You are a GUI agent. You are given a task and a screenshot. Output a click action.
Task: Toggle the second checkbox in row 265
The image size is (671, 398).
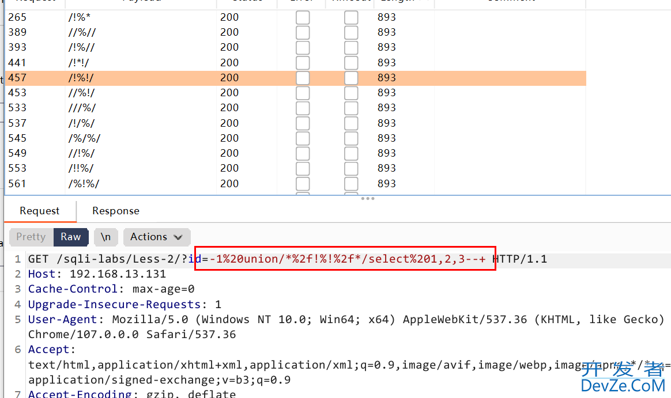[x=351, y=17]
